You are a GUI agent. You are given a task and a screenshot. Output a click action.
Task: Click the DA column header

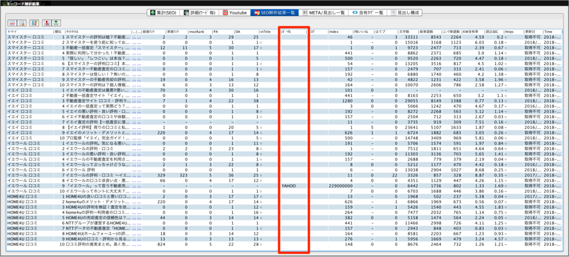tap(246, 32)
